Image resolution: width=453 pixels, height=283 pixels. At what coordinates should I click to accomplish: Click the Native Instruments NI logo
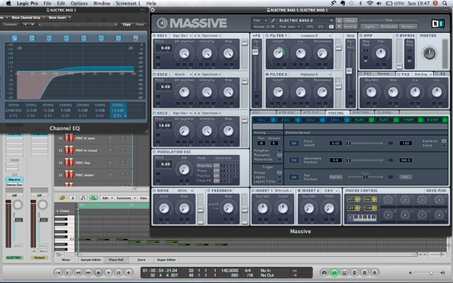pyautogui.click(x=438, y=23)
